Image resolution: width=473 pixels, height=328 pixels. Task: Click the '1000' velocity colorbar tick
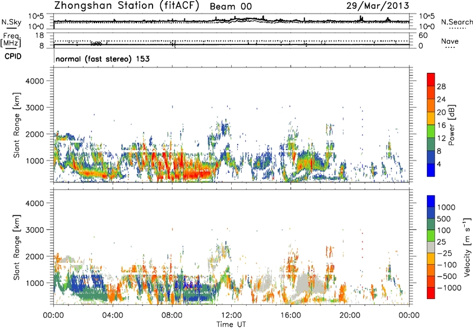pos(446,207)
